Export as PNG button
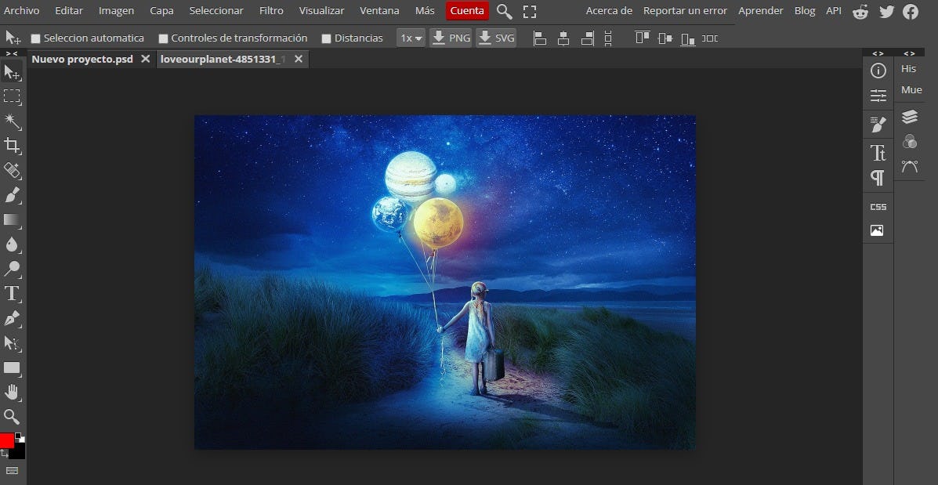 point(451,38)
